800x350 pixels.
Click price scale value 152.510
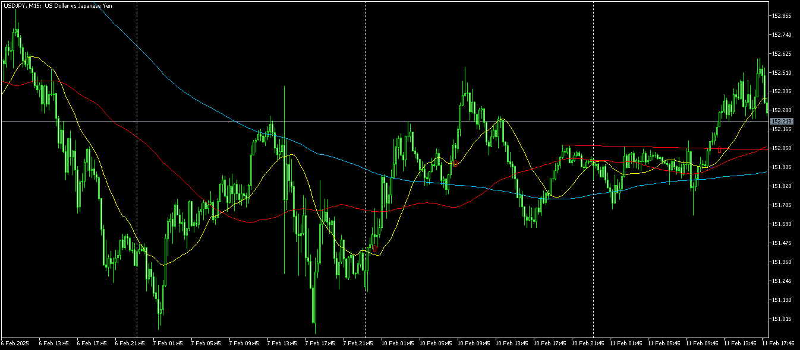point(780,72)
